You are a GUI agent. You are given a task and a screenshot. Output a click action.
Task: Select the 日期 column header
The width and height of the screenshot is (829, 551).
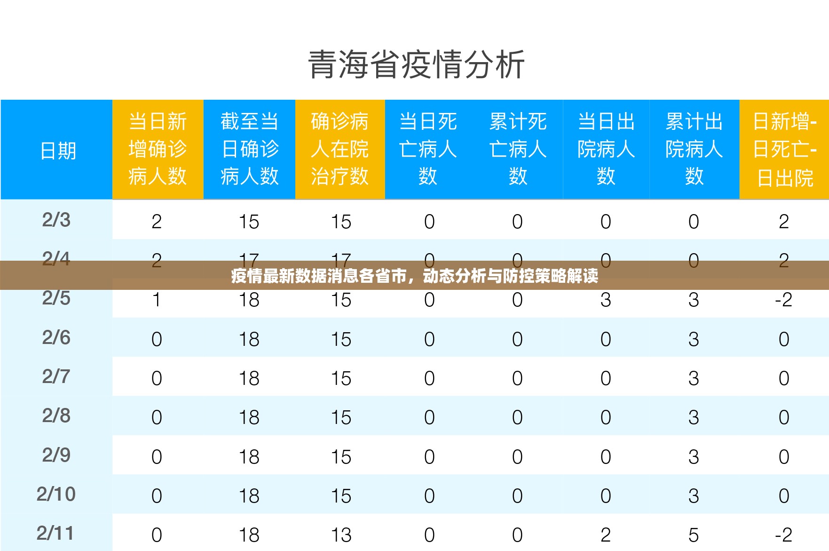[x=57, y=151]
